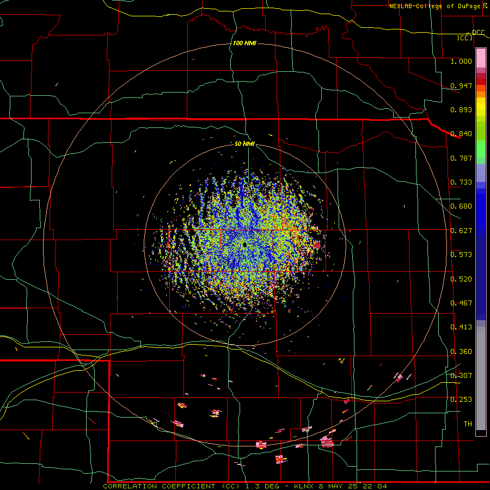Click the 0.307 scale value
490x490 pixels.
click(461, 376)
